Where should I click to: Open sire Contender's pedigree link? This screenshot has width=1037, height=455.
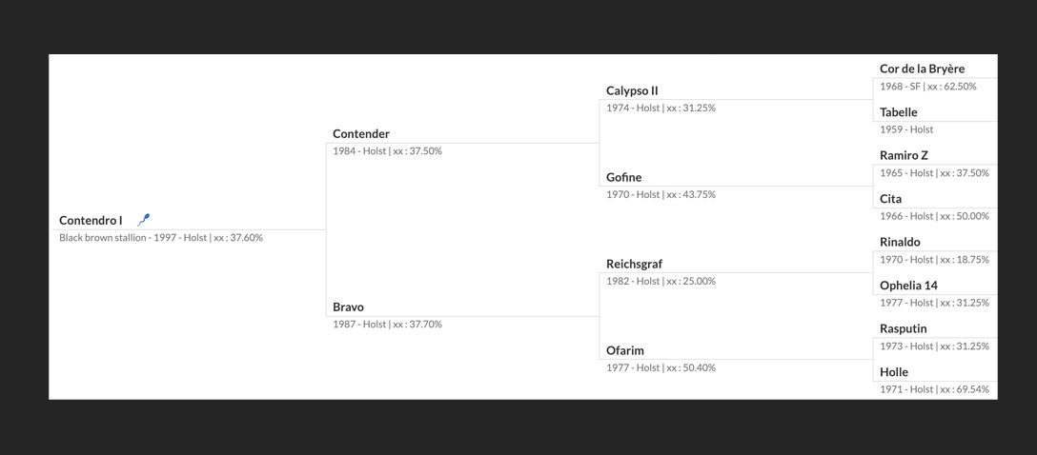[x=361, y=134]
